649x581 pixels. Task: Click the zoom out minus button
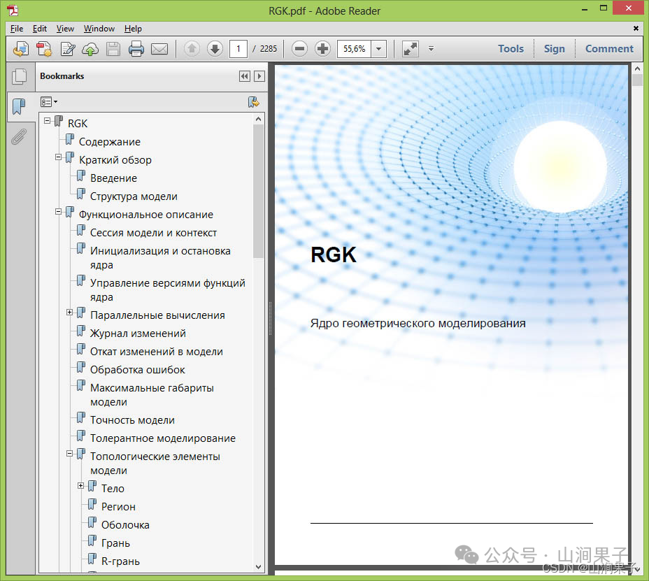tap(299, 49)
